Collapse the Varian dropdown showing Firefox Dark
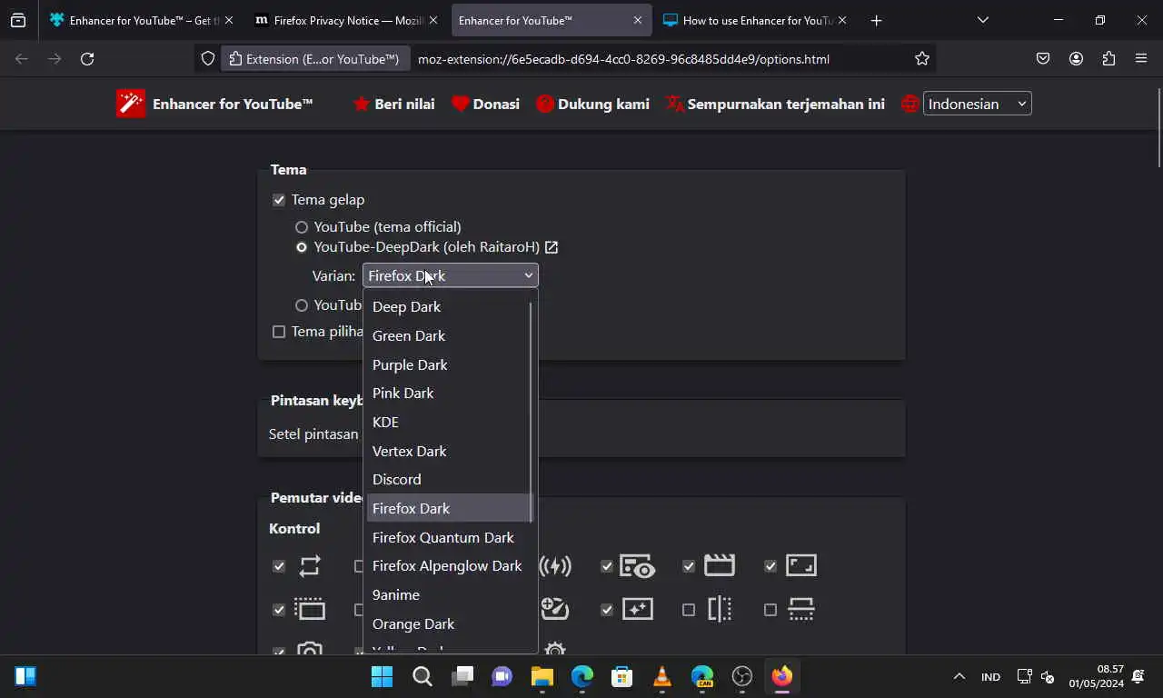 [451, 275]
